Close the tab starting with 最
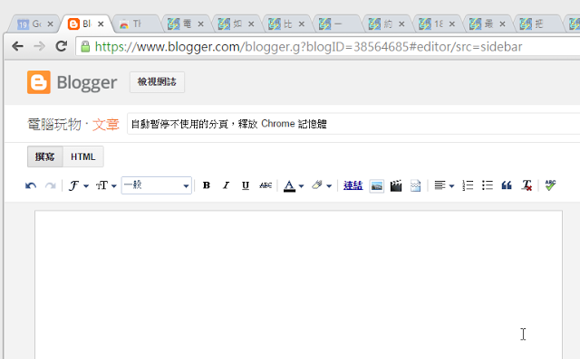The height and width of the screenshot is (359, 580). pyautogui.click(x=502, y=24)
